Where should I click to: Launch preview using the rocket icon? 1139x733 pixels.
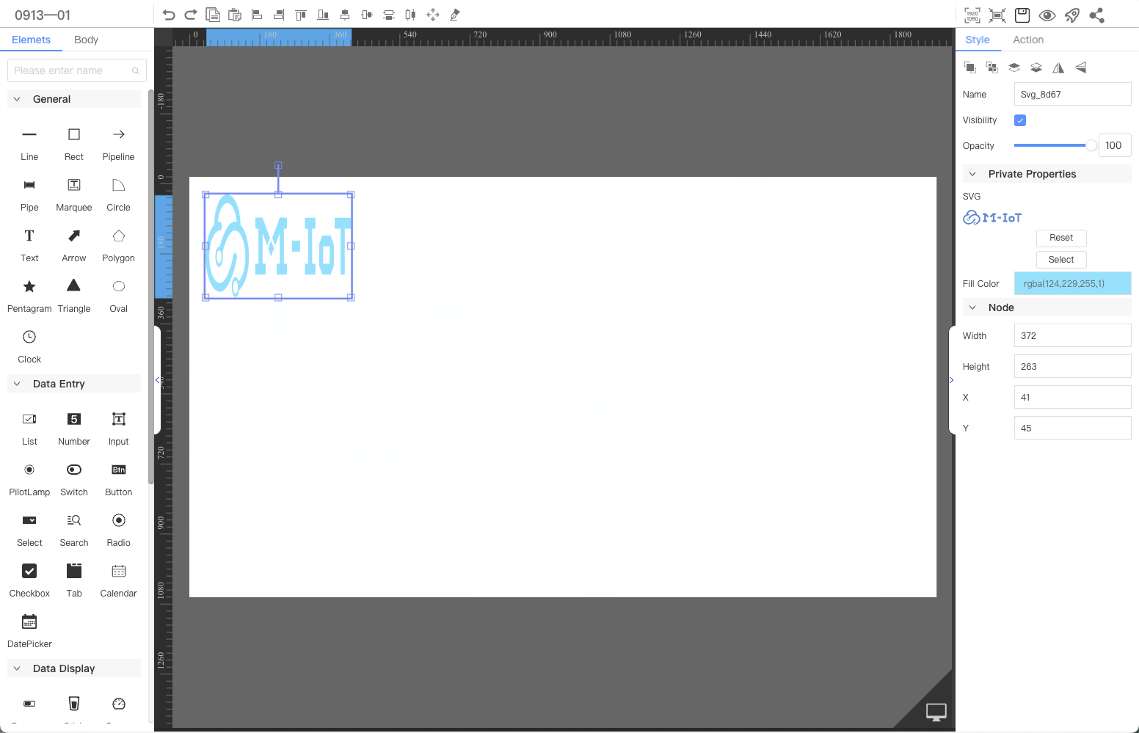click(x=1072, y=15)
